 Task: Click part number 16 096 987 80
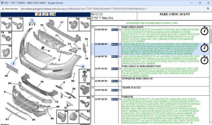101,56
